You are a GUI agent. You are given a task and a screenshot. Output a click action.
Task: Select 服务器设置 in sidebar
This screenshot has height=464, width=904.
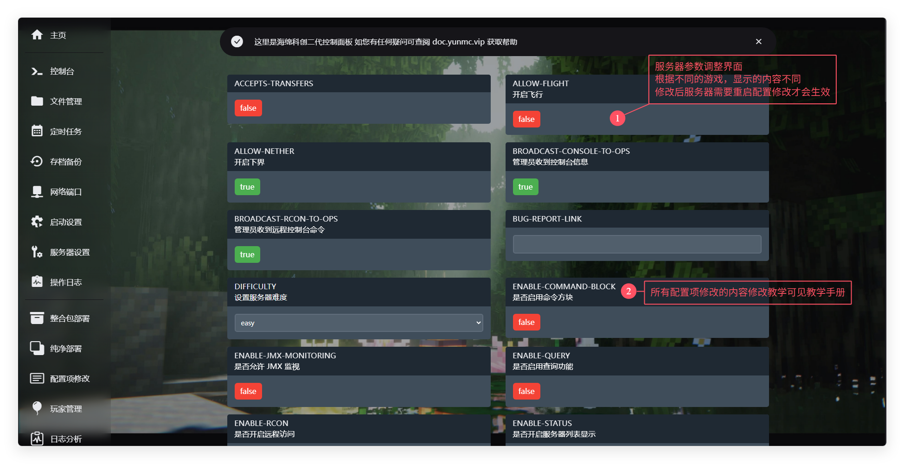(70, 252)
